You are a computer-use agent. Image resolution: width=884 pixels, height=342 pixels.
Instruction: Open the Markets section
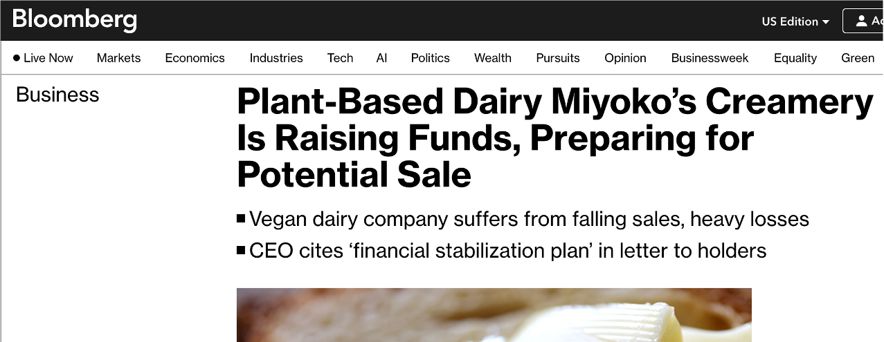point(118,58)
